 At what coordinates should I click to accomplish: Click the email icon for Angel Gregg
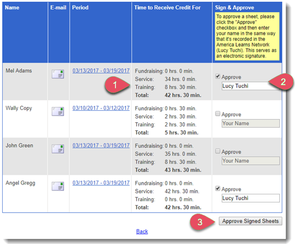(58, 187)
